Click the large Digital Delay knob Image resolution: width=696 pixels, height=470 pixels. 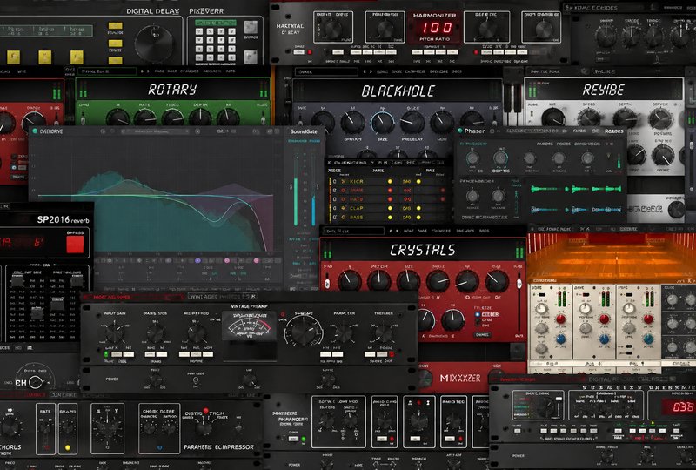[154, 44]
